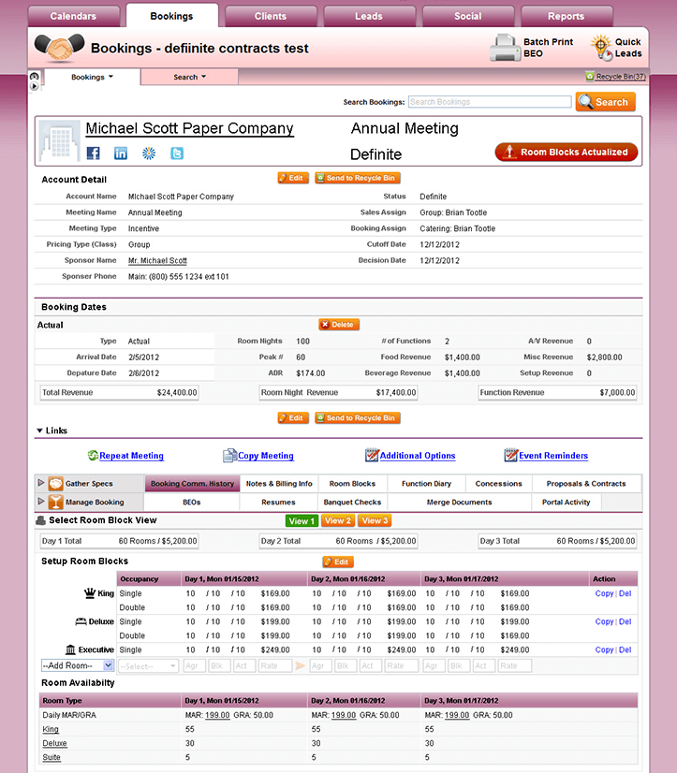Click the Repeat Meeting green arrows icon

[x=93, y=456]
